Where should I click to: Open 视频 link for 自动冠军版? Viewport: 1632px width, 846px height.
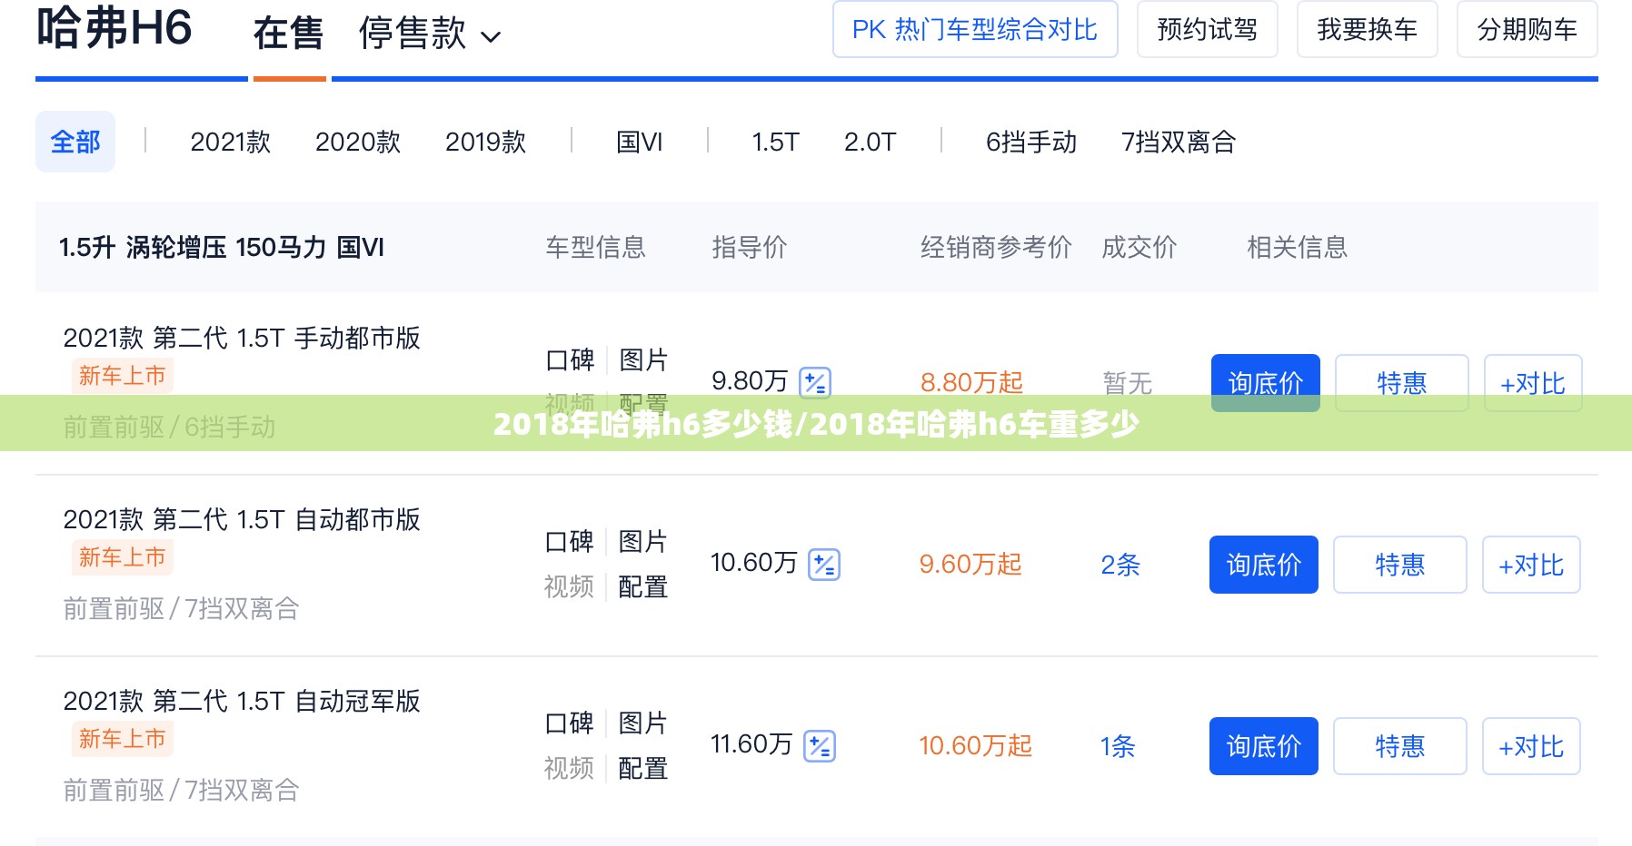click(x=569, y=769)
